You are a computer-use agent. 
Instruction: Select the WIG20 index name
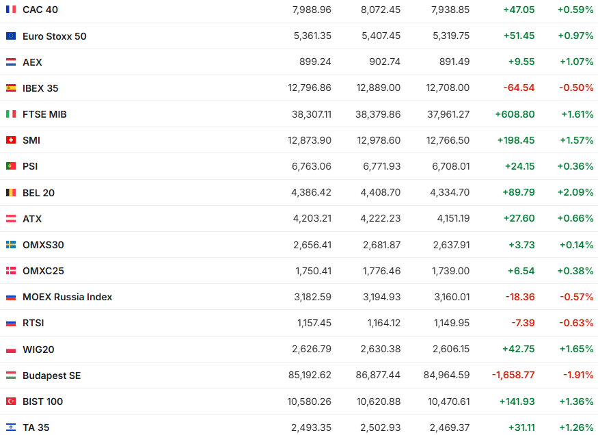point(38,350)
